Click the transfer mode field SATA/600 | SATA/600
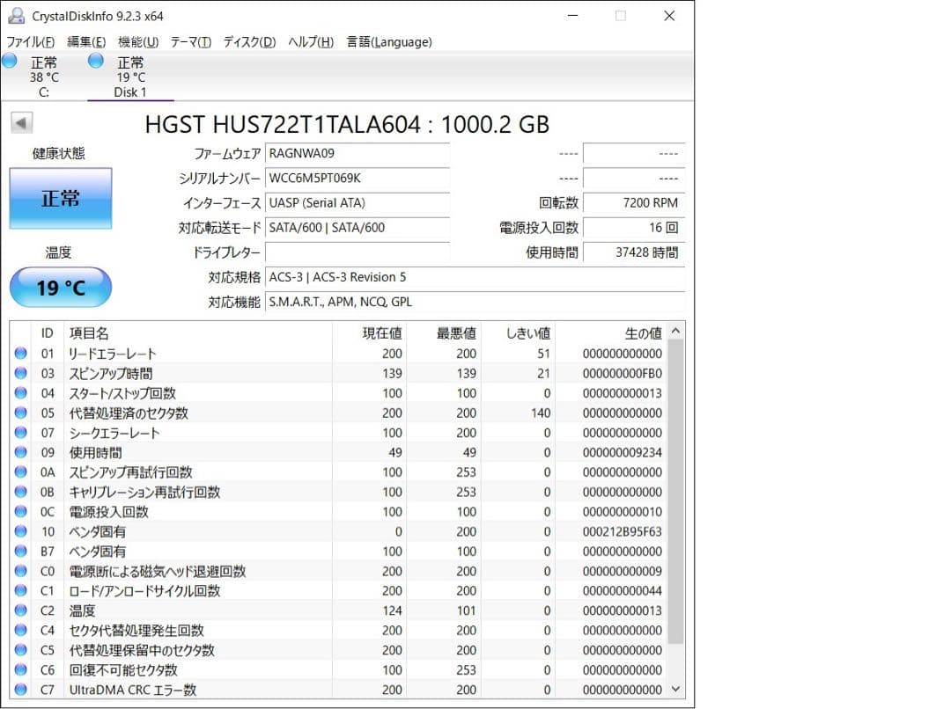The height and width of the screenshot is (709, 951). [358, 228]
